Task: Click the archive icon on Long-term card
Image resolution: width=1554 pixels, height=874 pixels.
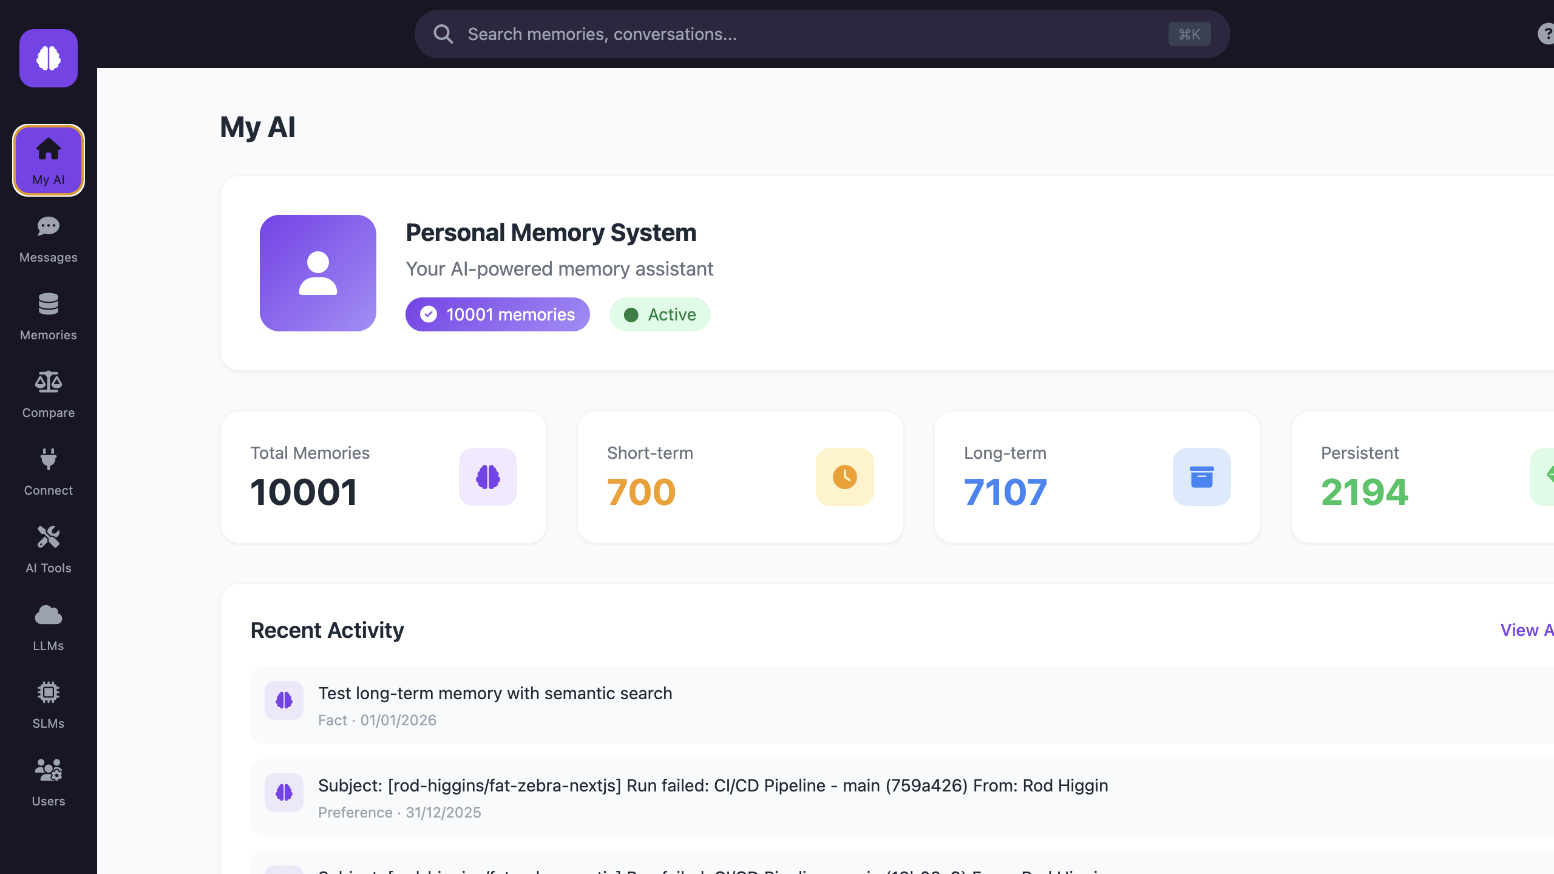Action: point(1201,477)
